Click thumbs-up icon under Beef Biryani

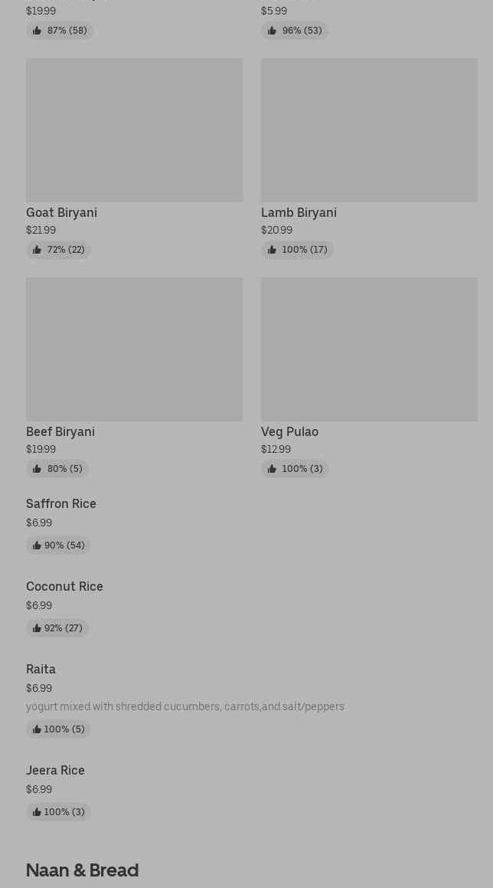(x=37, y=469)
